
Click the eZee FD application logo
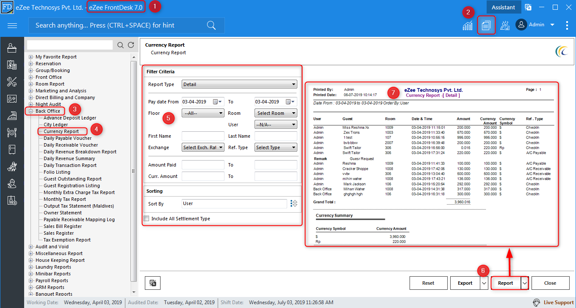coord(7,7)
